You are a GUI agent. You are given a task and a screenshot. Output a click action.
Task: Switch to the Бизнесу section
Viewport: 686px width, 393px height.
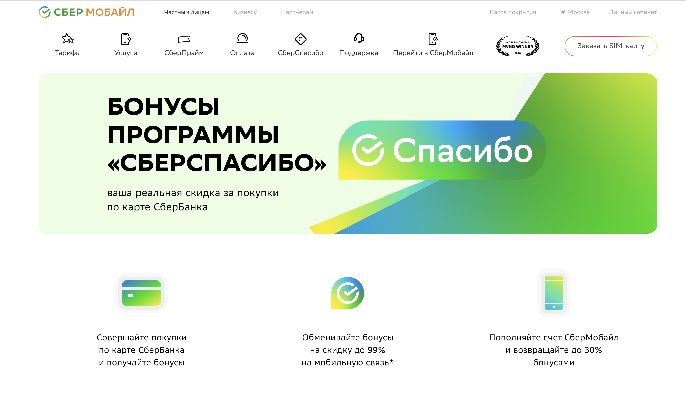click(245, 12)
